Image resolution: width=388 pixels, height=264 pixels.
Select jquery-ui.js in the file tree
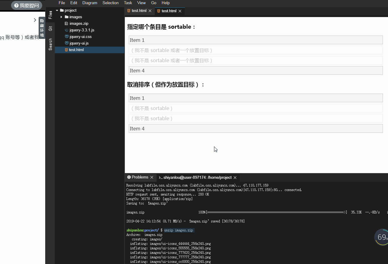tap(90, 43)
